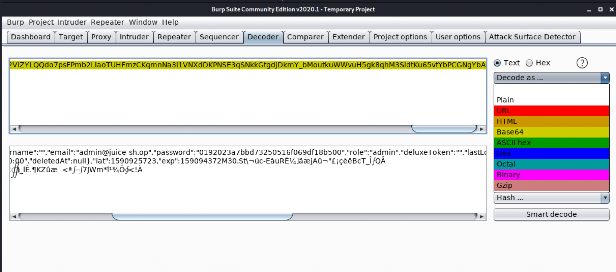The height and width of the screenshot is (272, 616).
Task: Click the Smart decode button
Action: (551, 214)
